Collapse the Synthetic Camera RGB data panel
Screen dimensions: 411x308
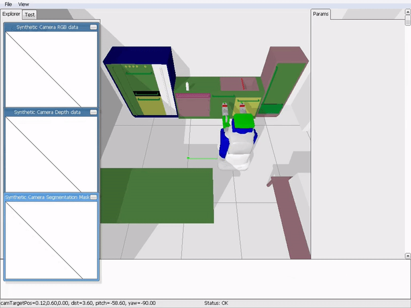[93, 27]
